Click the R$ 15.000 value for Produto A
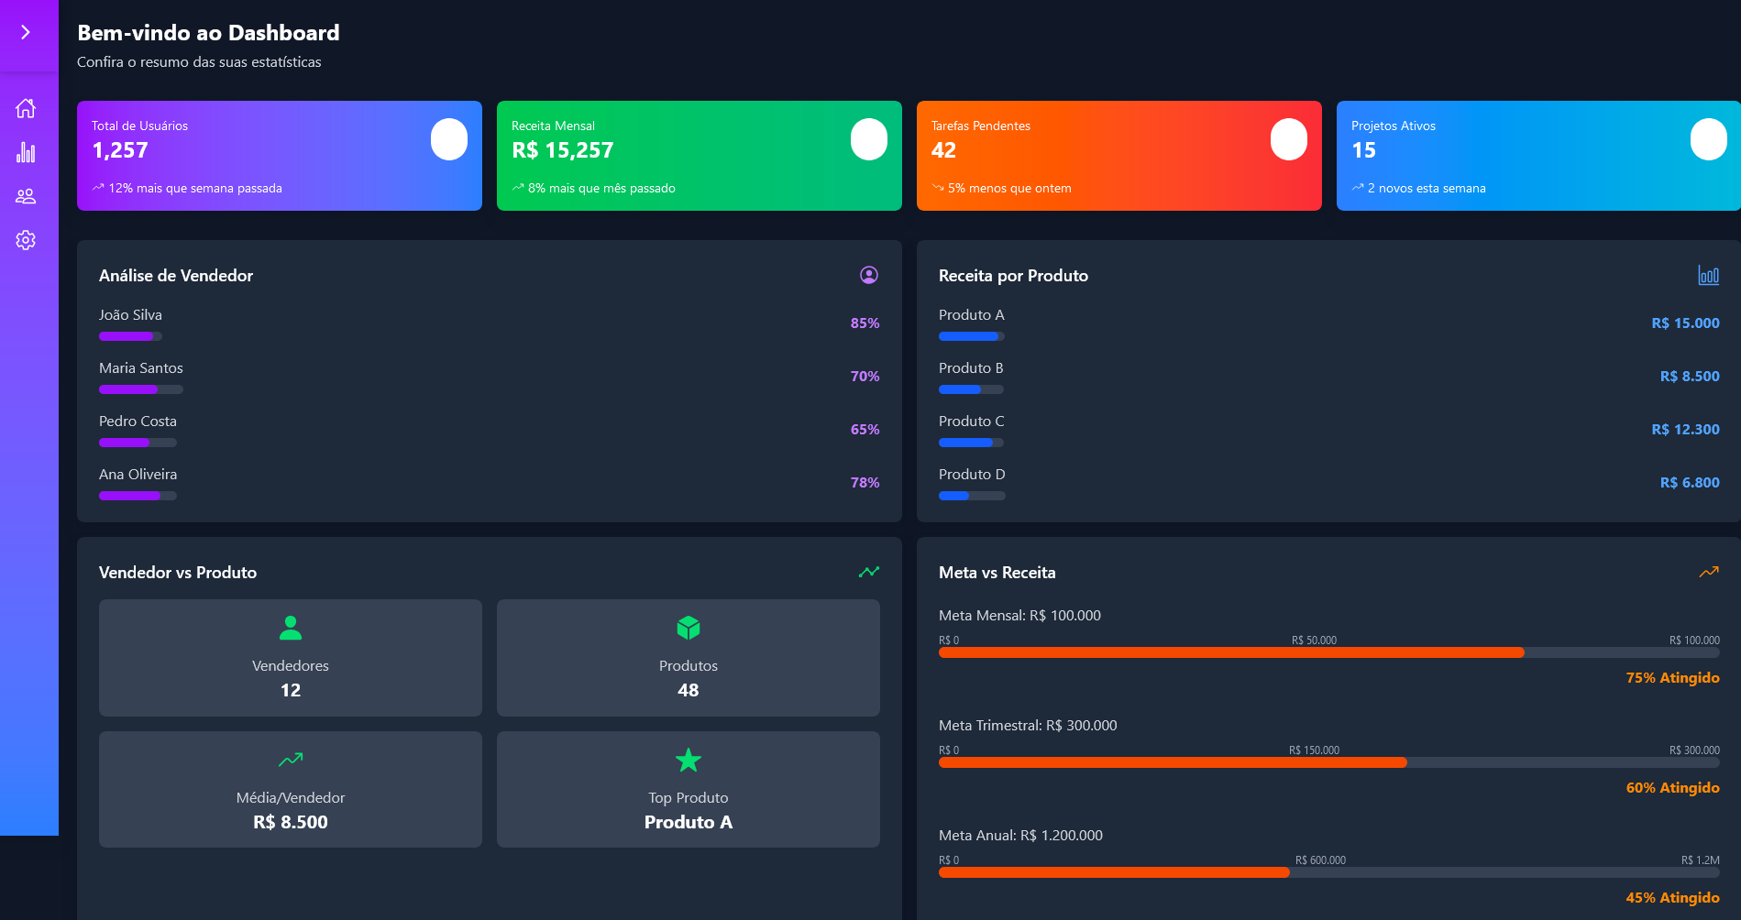The width and height of the screenshot is (1741, 920). 1684,323
